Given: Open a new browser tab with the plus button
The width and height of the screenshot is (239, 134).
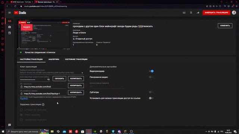Looking at the screenshot, I should [x=60, y=2].
